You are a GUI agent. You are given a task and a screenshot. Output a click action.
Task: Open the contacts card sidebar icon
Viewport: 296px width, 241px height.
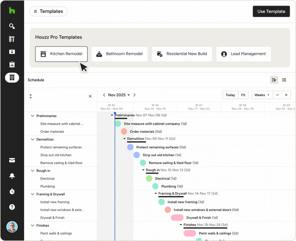(12, 52)
